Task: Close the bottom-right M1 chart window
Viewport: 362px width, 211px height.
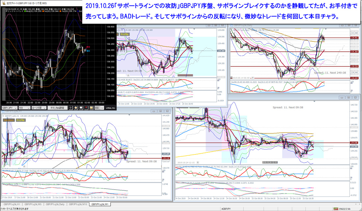Action: coord(356,98)
